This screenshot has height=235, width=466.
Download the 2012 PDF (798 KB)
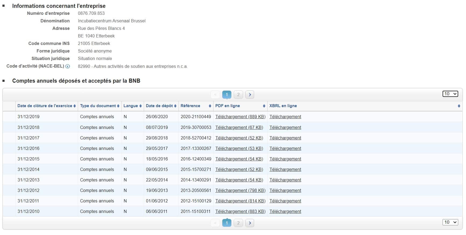coord(240,191)
